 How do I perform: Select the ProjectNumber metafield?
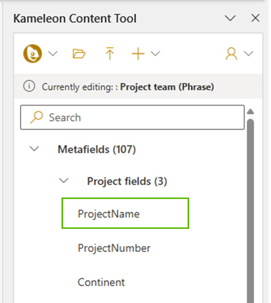pyautogui.click(x=114, y=248)
